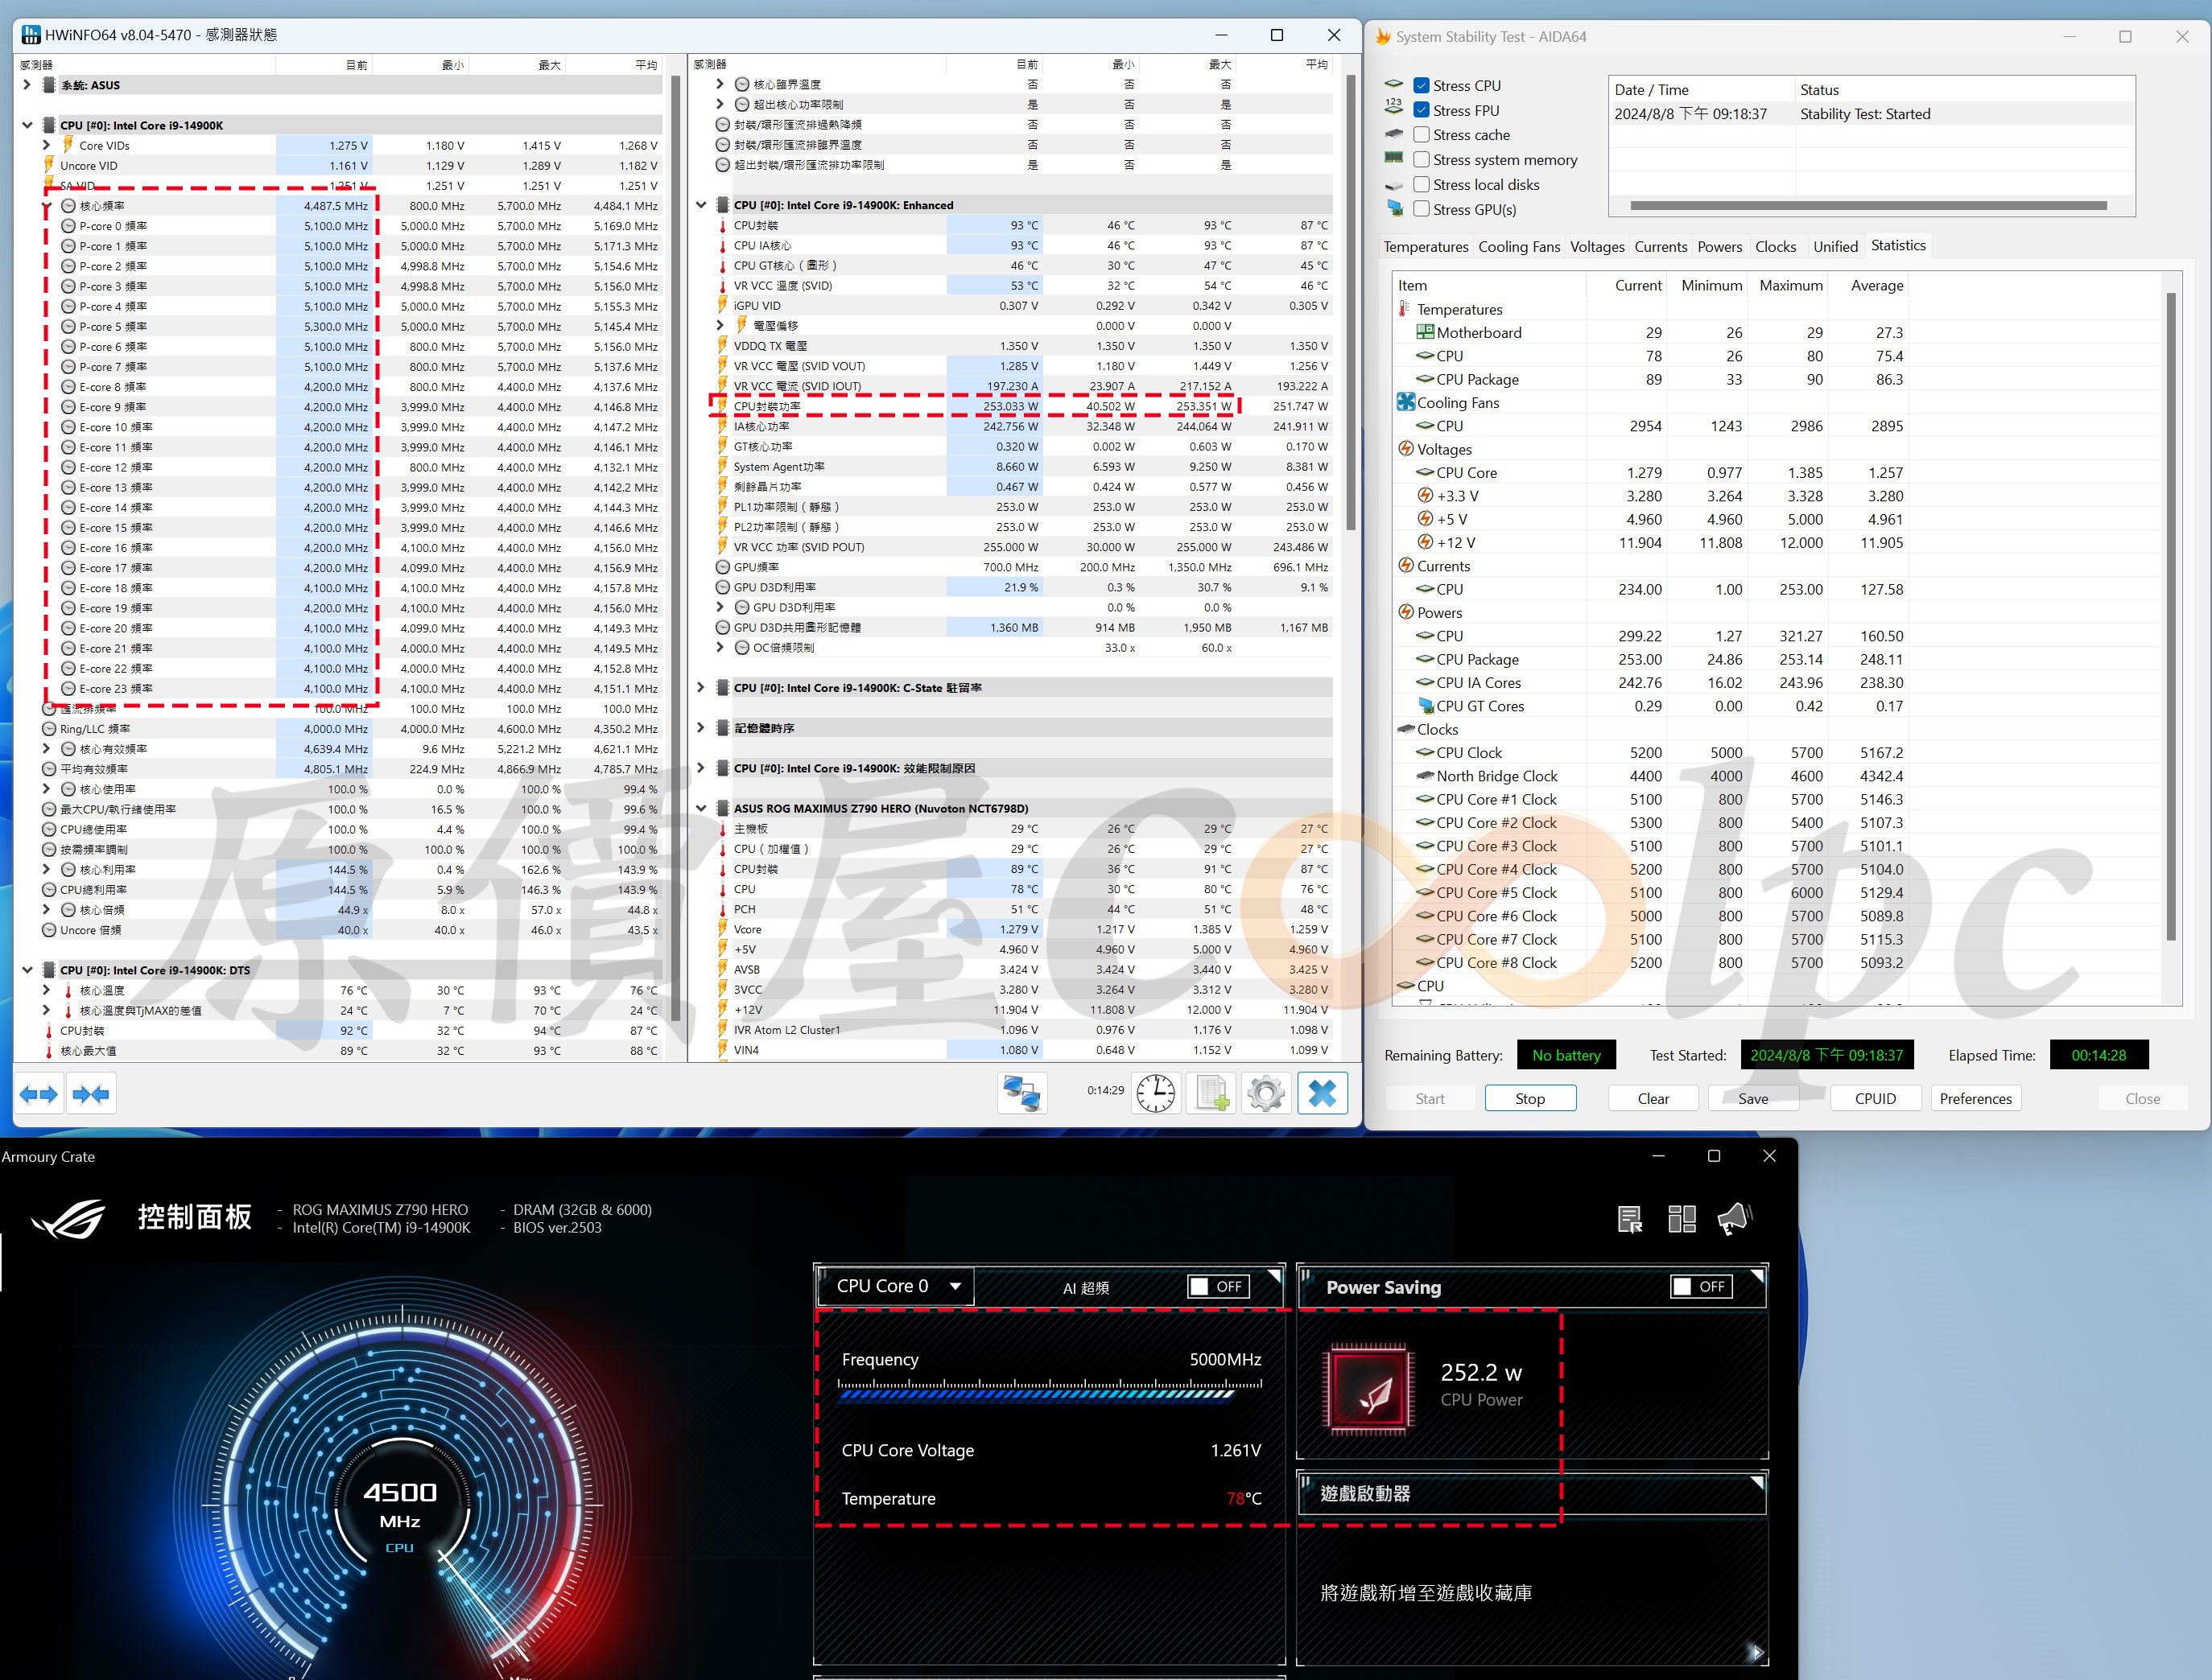The width and height of the screenshot is (2212, 1680).
Task: Click AIDA64 status log horizontal scrollbar
Action: [x=1867, y=206]
